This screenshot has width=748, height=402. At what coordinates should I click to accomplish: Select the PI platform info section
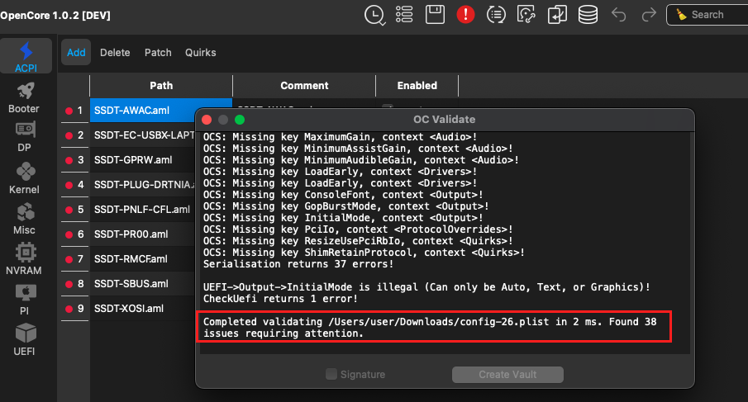click(x=25, y=300)
